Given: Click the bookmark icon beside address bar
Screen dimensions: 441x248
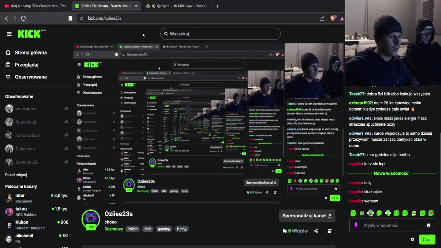Looking at the screenshot, I should 70,18.
